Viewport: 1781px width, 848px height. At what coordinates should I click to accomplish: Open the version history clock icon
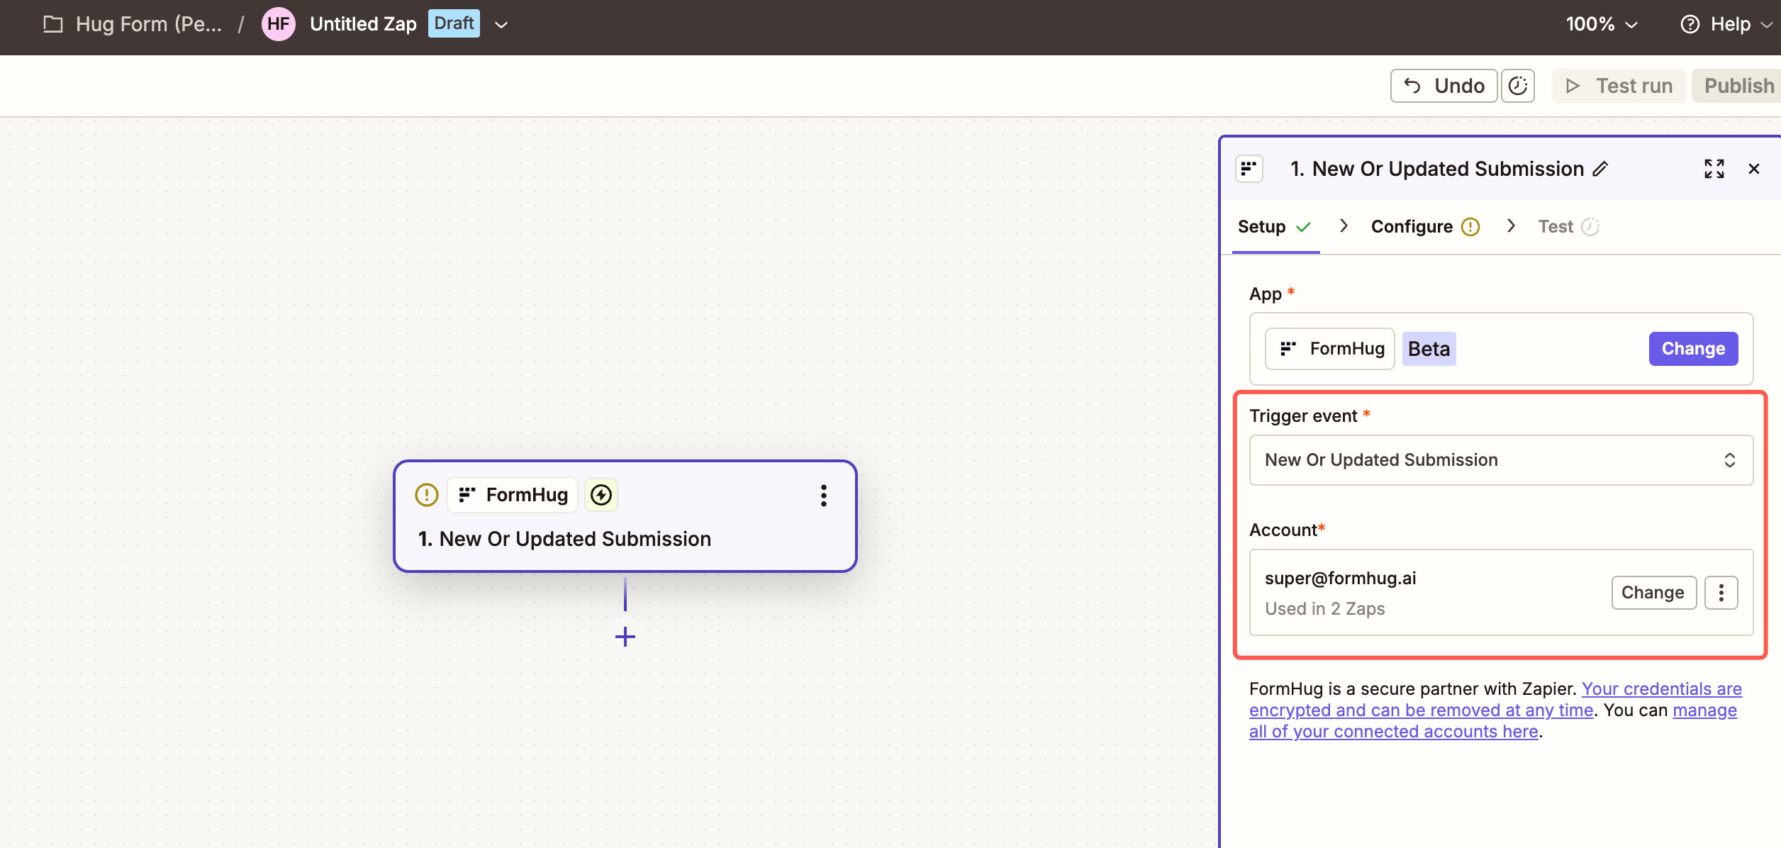tap(1518, 86)
